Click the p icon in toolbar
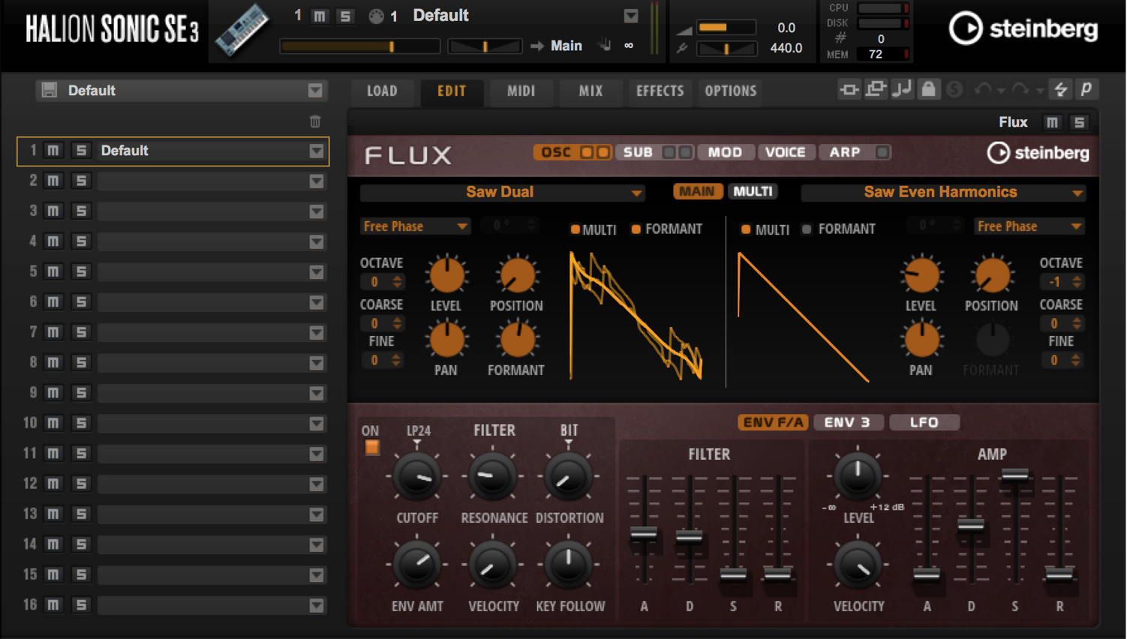The image size is (1127, 639). [x=1086, y=89]
